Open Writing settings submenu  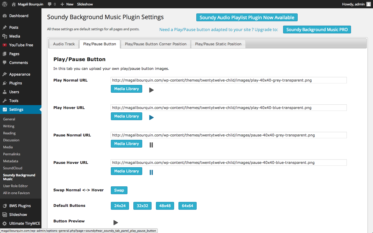9,126
